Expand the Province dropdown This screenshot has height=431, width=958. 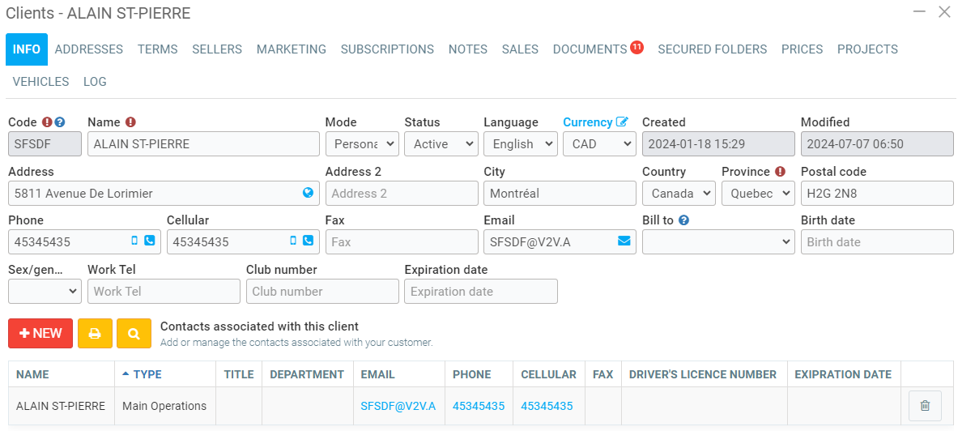[x=758, y=194]
